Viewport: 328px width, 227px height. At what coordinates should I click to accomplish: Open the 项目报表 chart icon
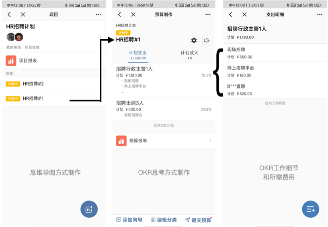click(x=11, y=61)
